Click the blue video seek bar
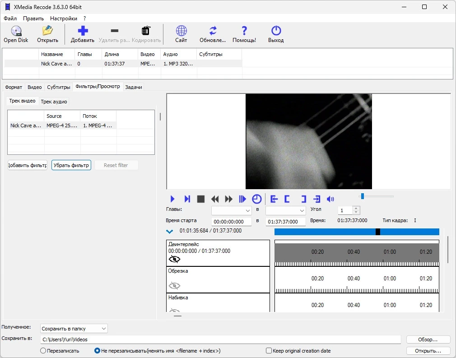Screen dimensions: 456x358 point(357,232)
